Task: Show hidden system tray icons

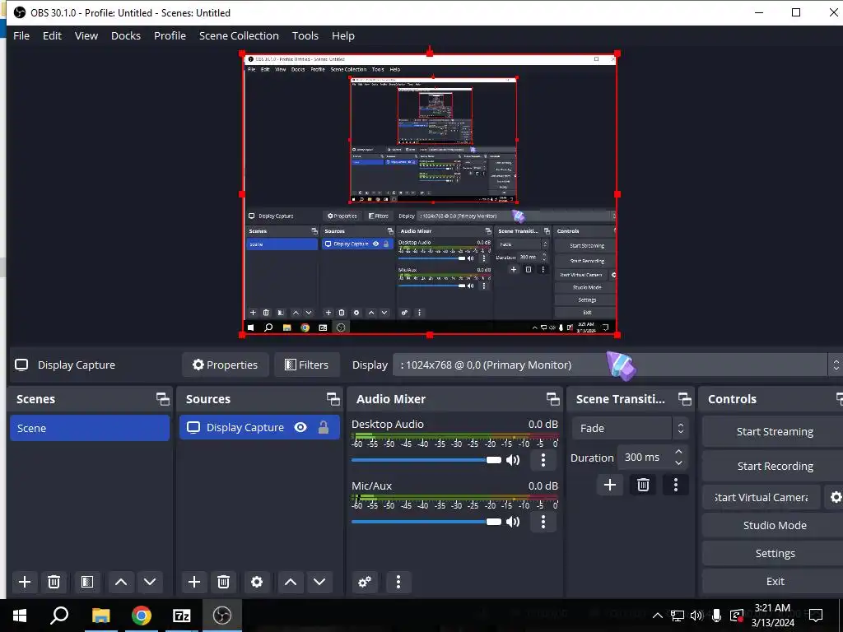Action: point(658,616)
